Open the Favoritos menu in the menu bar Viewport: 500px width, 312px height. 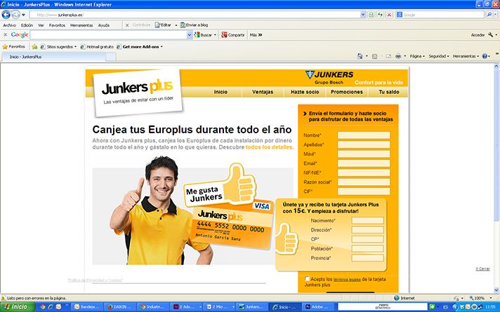coord(57,25)
